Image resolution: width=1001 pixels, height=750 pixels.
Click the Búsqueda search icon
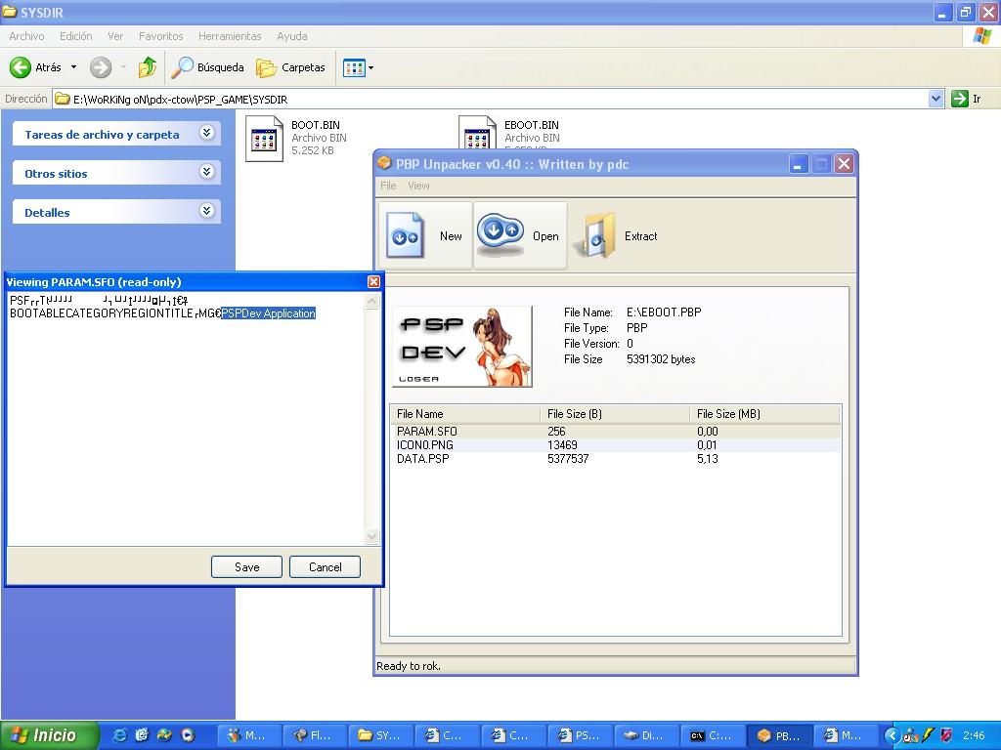point(183,67)
